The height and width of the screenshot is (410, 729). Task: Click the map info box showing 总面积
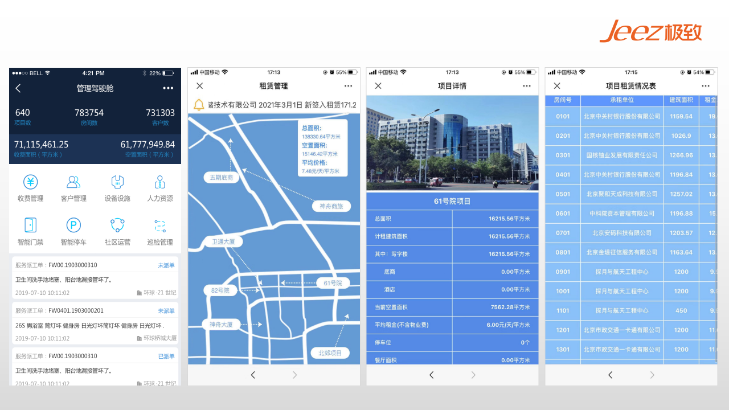pos(322,149)
